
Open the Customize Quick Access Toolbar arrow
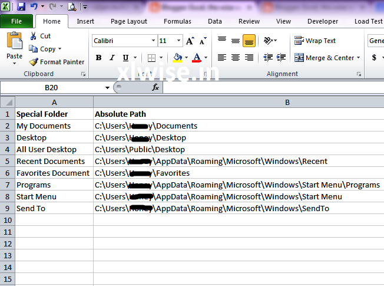(x=85, y=7)
